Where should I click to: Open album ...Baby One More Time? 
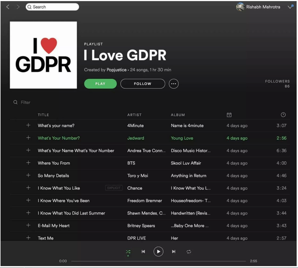point(190,226)
